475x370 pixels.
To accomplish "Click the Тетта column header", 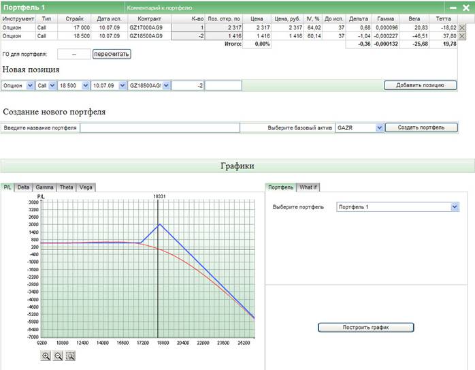I will [x=443, y=19].
